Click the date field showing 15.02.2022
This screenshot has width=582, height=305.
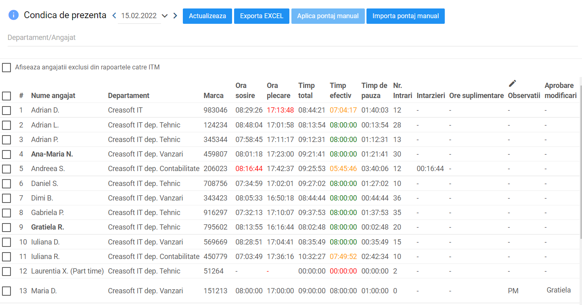pos(139,16)
